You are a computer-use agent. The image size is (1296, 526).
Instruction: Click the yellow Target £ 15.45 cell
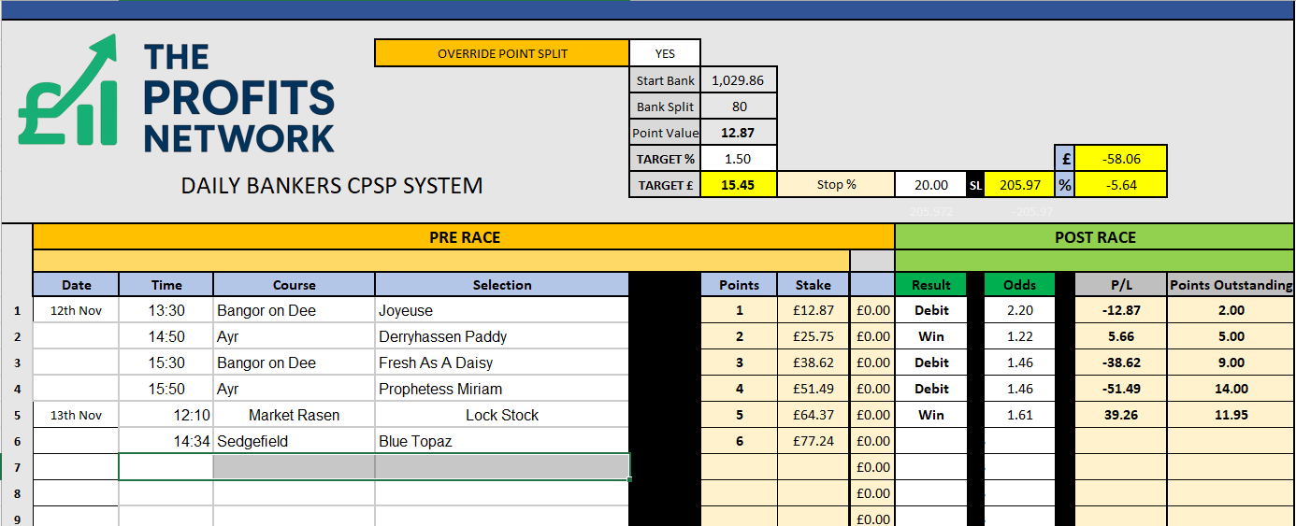point(738,185)
